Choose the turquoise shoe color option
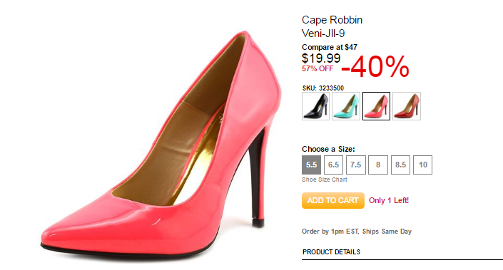The image size is (503, 270). [346, 106]
